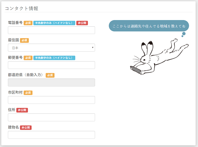Click the 住所 label text
198x147 pixels.
point(12,110)
